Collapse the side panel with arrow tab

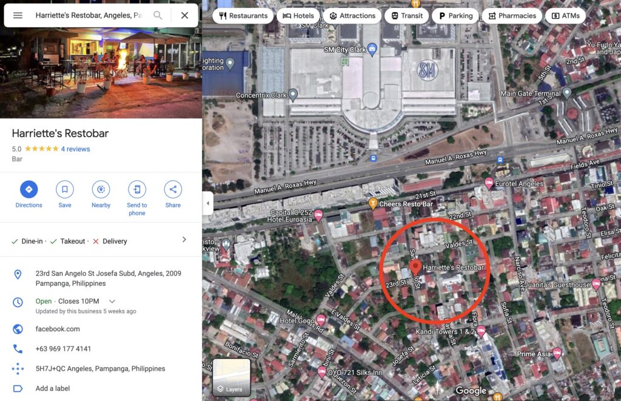pyautogui.click(x=208, y=203)
